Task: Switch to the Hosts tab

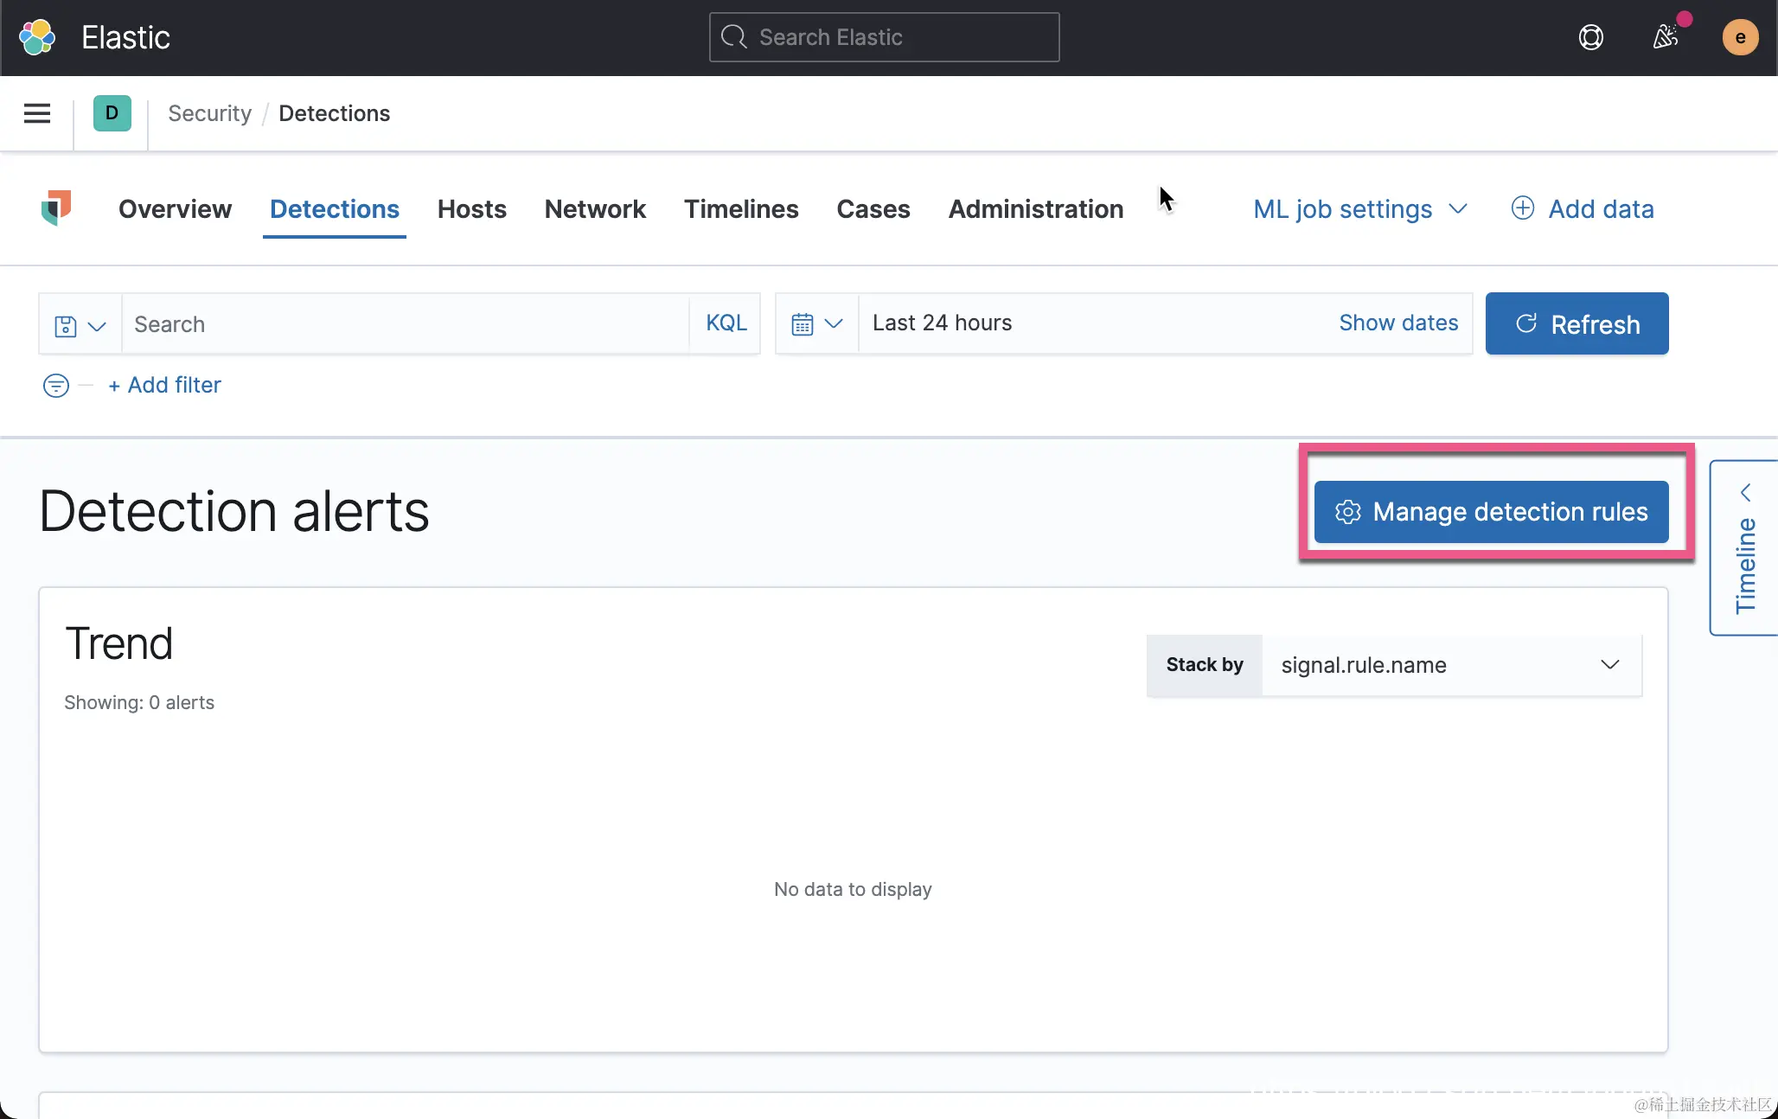Action: click(471, 209)
